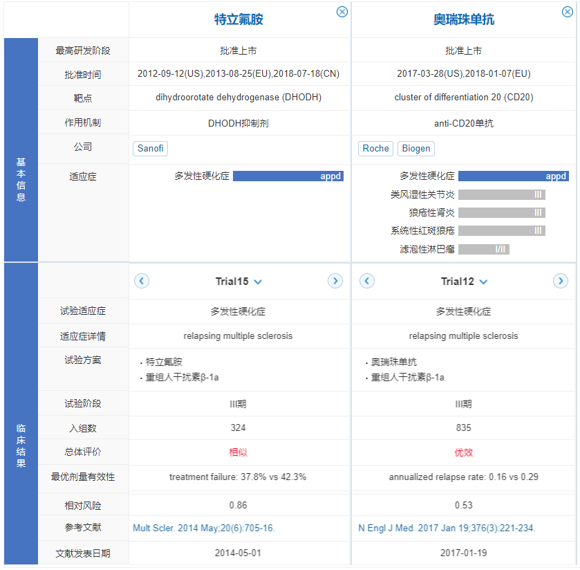Open drug title link 奥瑞珠单抗
Image resolution: width=580 pixels, height=570 pixels.
(464, 19)
